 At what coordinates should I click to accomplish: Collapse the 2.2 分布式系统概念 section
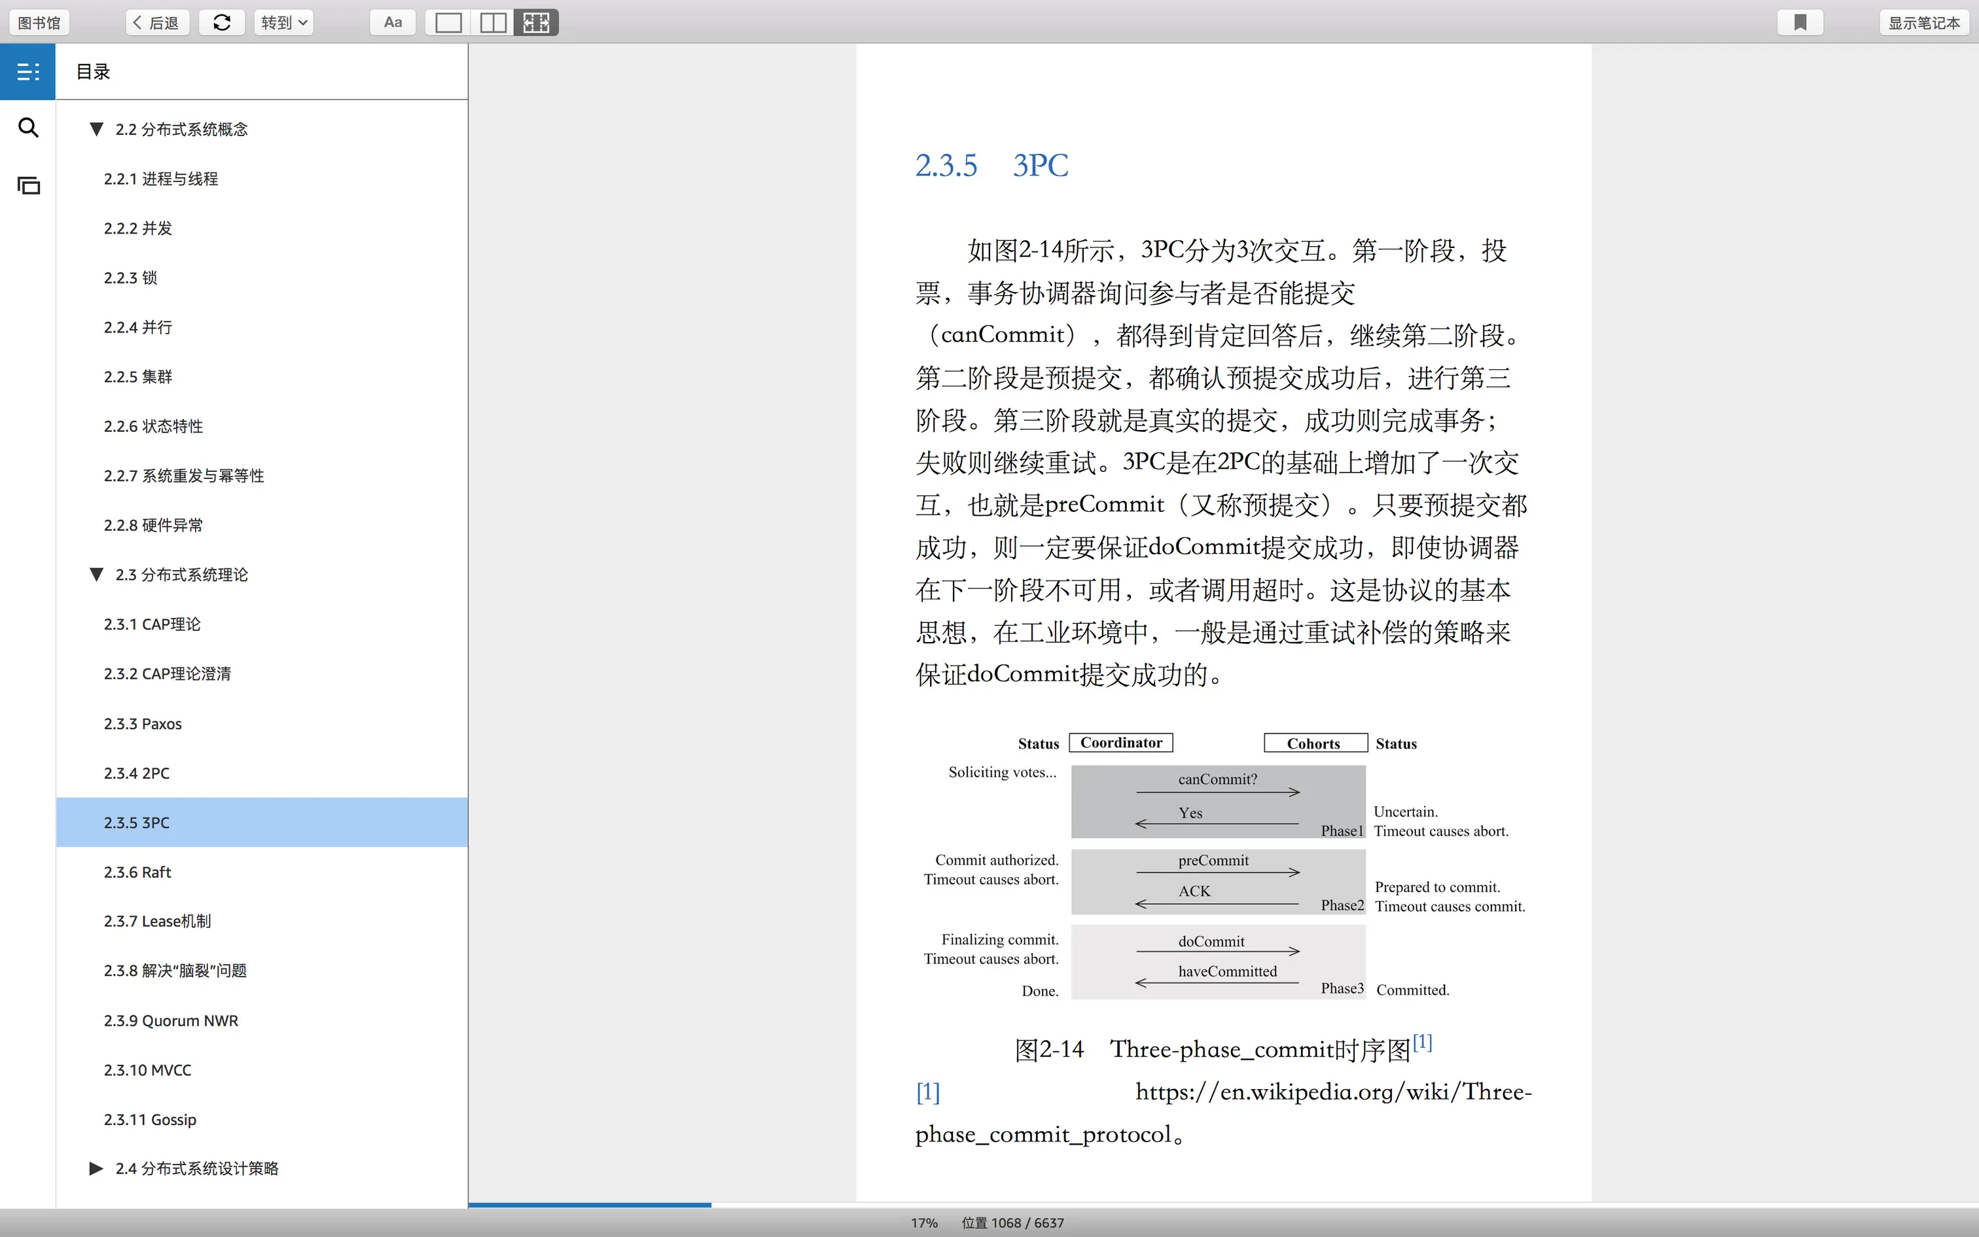[x=96, y=130]
